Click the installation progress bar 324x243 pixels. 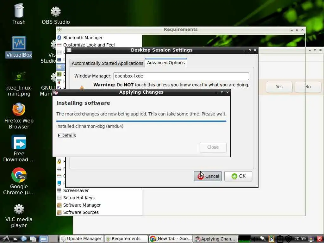pos(141,121)
